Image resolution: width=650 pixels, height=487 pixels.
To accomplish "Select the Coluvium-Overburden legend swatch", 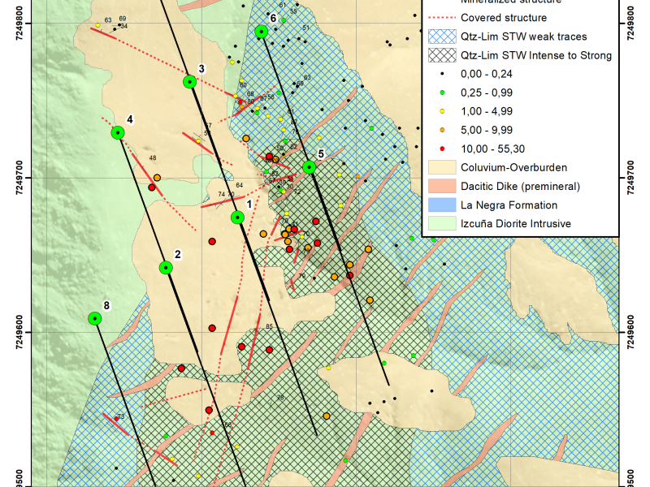I will [x=440, y=168].
